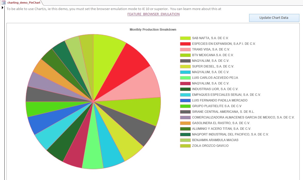Toggle the SUPER DIESEL, S.A. DE C.V. legend label
This screenshot has height=180, width=303.
pyautogui.click(x=213, y=66)
